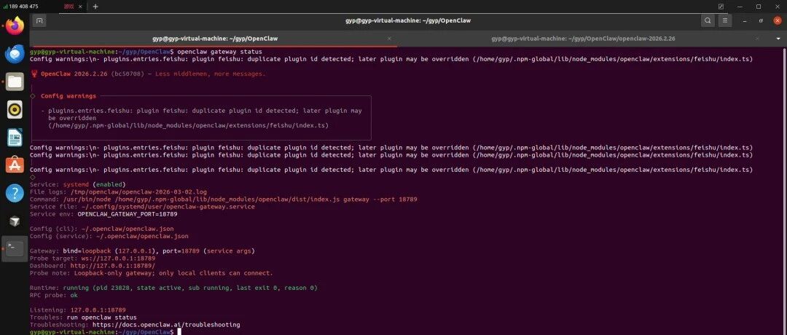Viewport: 787px width, 335px height.
Task: Click the terminal vertical scrollbar
Action: point(785,191)
